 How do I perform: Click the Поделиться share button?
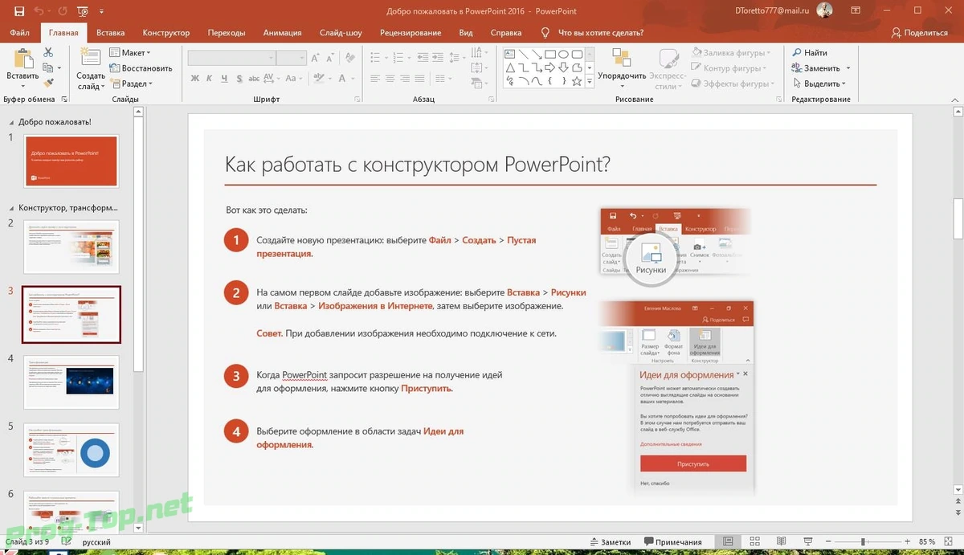[x=920, y=33]
